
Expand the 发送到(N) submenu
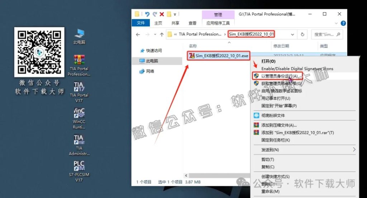(x=304, y=150)
